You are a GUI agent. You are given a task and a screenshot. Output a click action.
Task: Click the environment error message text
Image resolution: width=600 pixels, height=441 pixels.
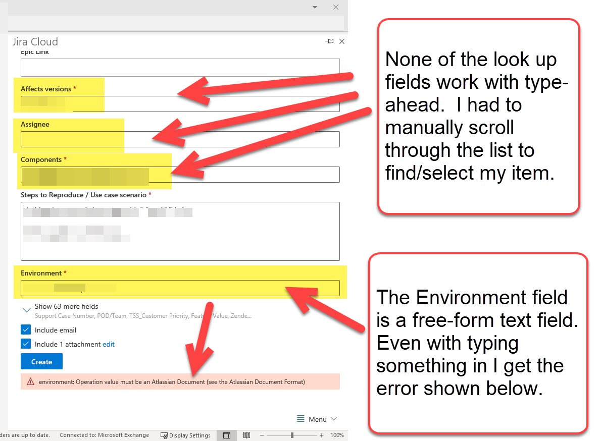click(172, 382)
